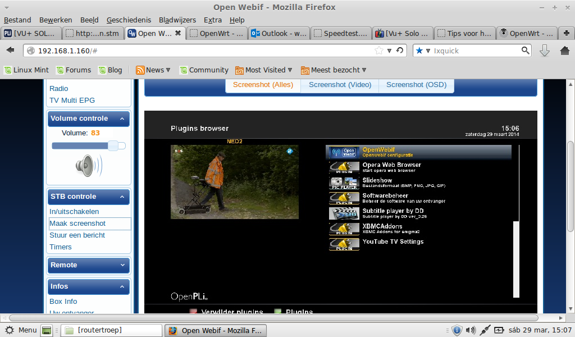Image resolution: width=575 pixels, height=337 pixels.
Task: Click the Subtitle player by DD icon
Action: (x=344, y=213)
